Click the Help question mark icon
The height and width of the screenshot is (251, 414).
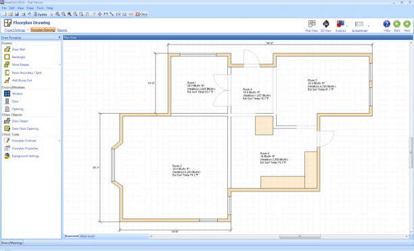click(x=386, y=24)
